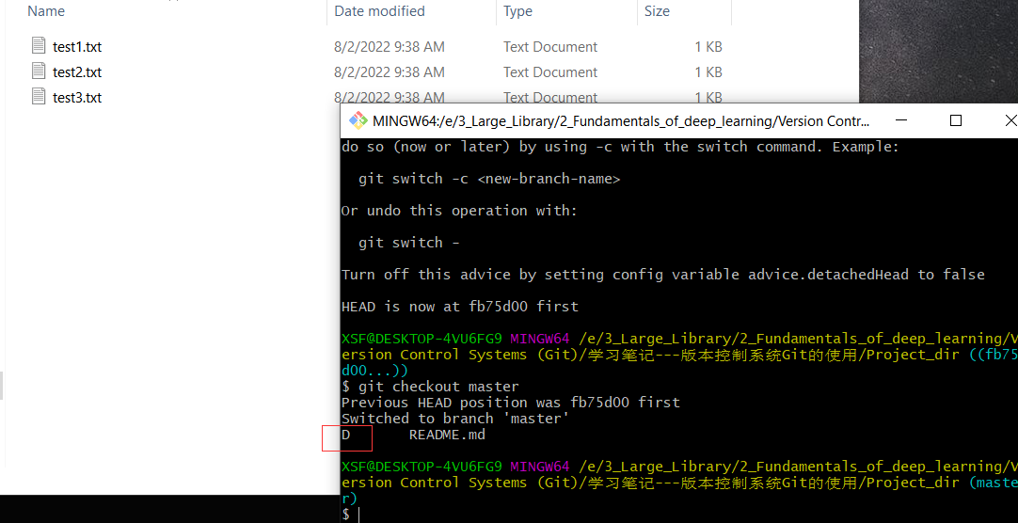Click 'Switched to branch master' output line

coord(455,419)
